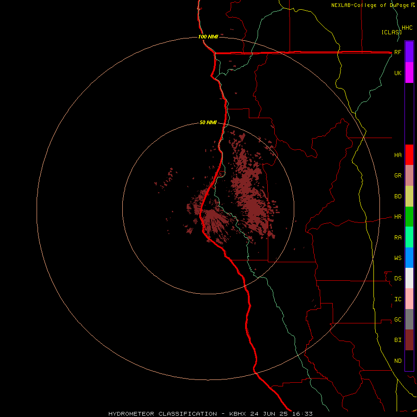Click the light pink IC color swatch

click(409, 299)
